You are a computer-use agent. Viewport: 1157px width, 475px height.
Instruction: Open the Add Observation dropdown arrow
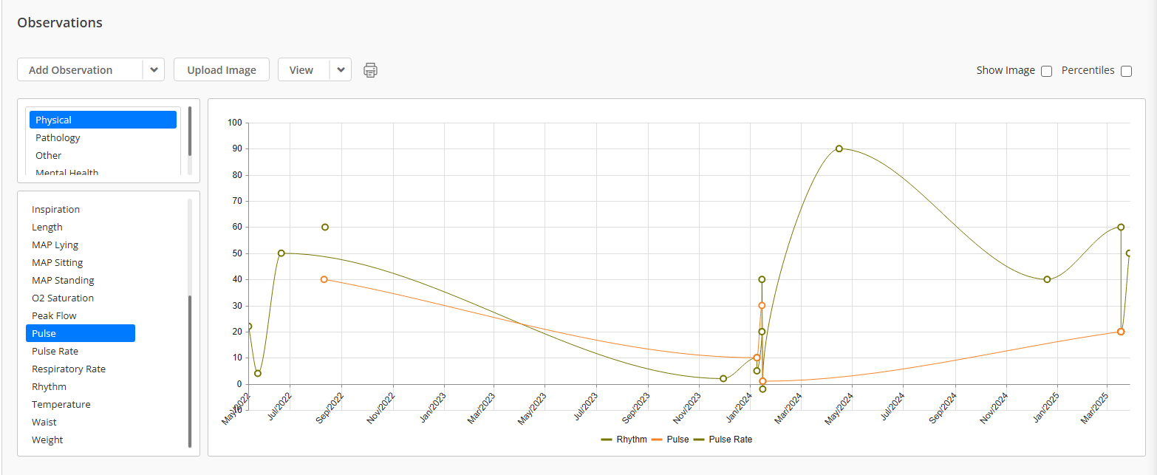click(x=154, y=70)
